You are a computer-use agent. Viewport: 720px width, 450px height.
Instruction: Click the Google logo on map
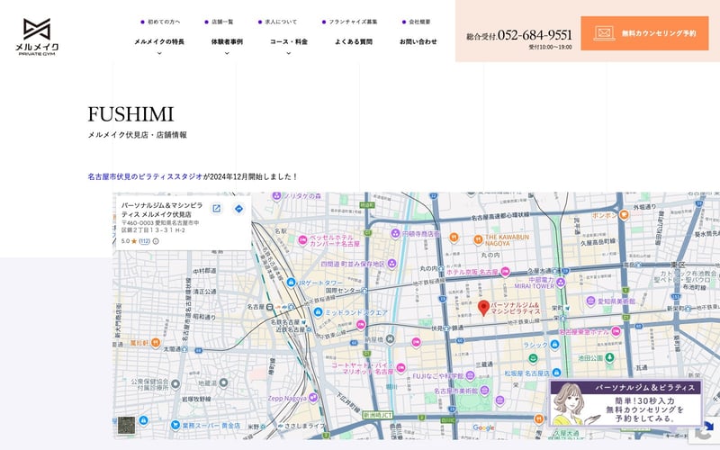coord(483,428)
